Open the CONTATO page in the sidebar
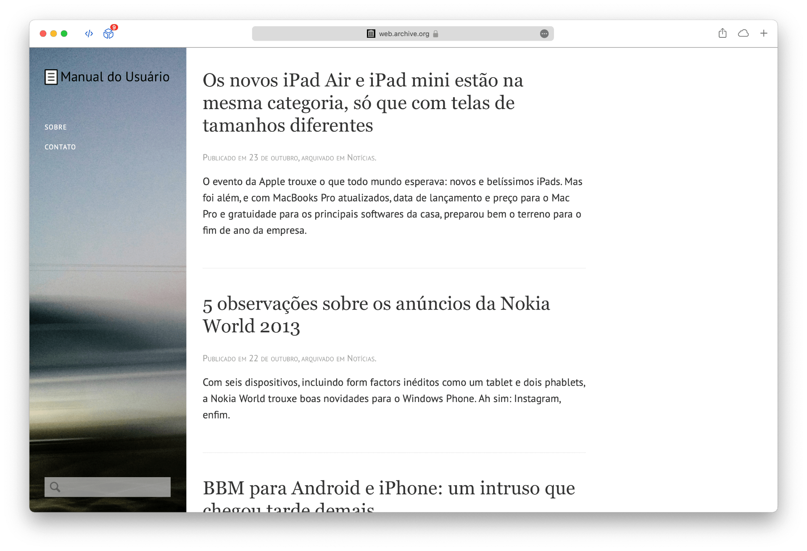This screenshot has height=551, width=807. (60, 147)
